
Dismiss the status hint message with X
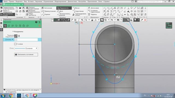click(x=40, y=90)
